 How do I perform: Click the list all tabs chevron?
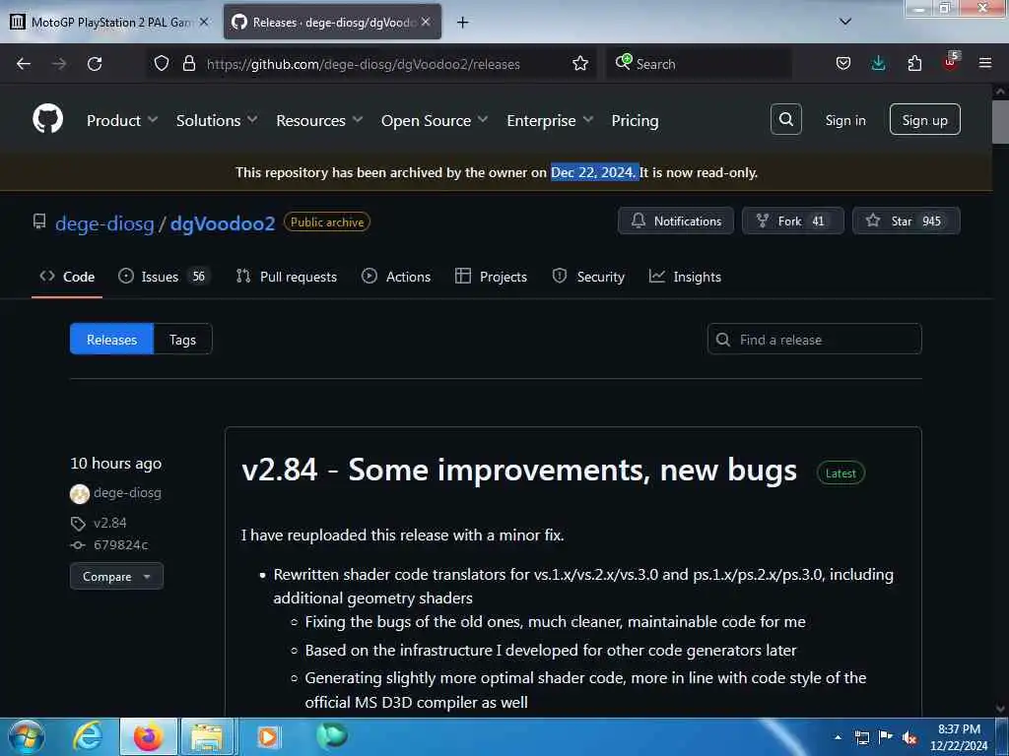pos(844,22)
